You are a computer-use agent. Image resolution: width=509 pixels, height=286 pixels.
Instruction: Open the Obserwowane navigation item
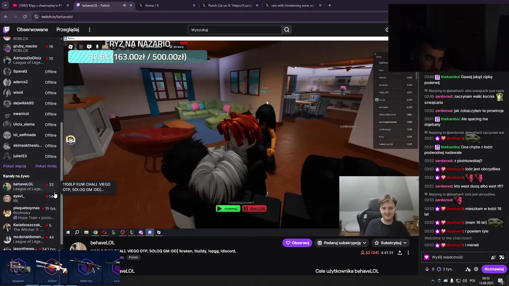click(32, 30)
